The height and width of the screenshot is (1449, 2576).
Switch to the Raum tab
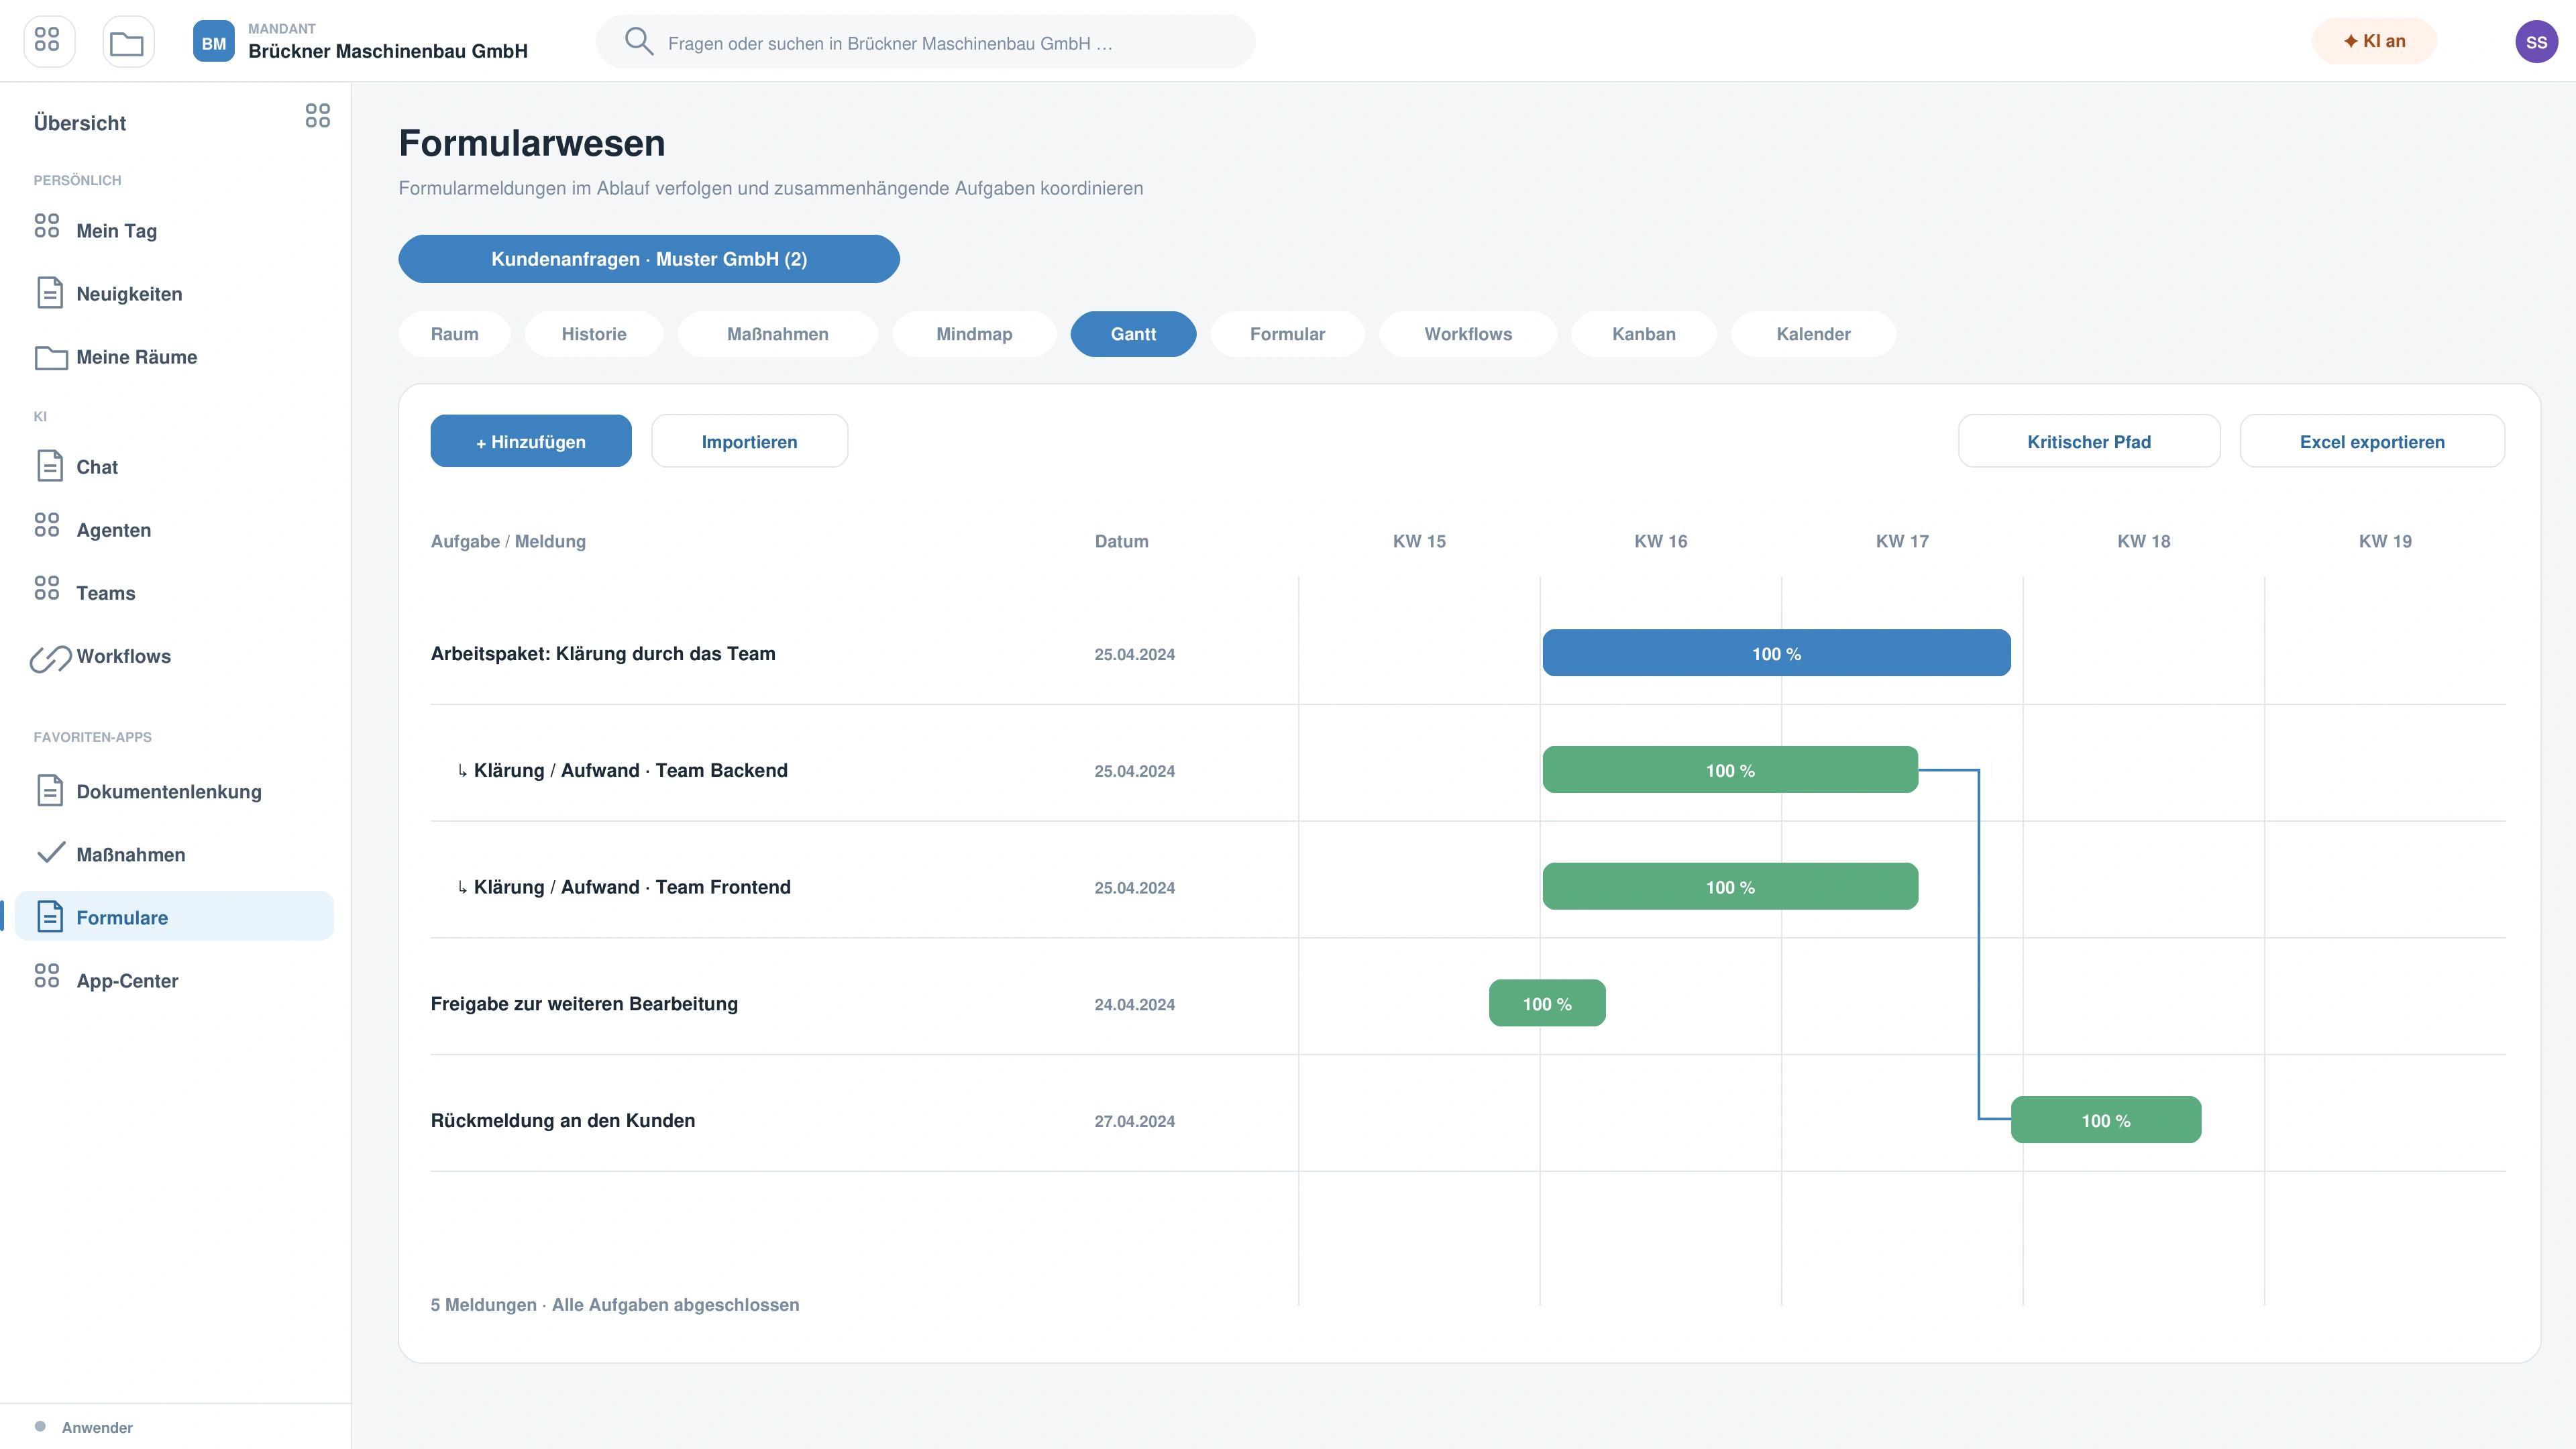point(454,334)
